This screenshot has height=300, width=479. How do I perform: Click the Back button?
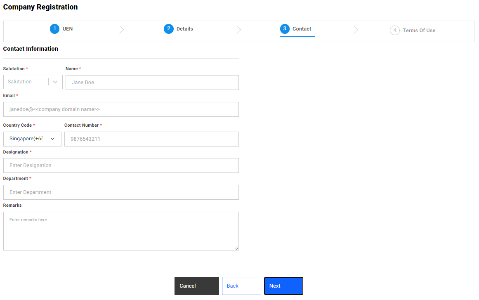click(241, 286)
